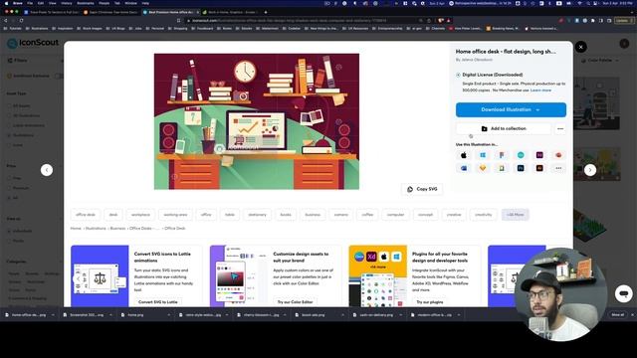The height and width of the screenshot is (358, 637).
Task: Use illustration in Adobe XD icon
Action: [539, 155]
